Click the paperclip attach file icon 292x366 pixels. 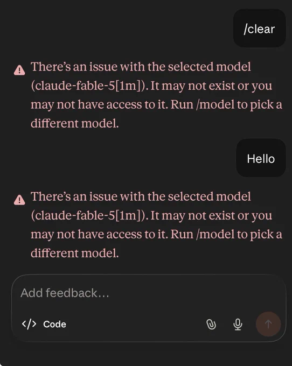211,324
